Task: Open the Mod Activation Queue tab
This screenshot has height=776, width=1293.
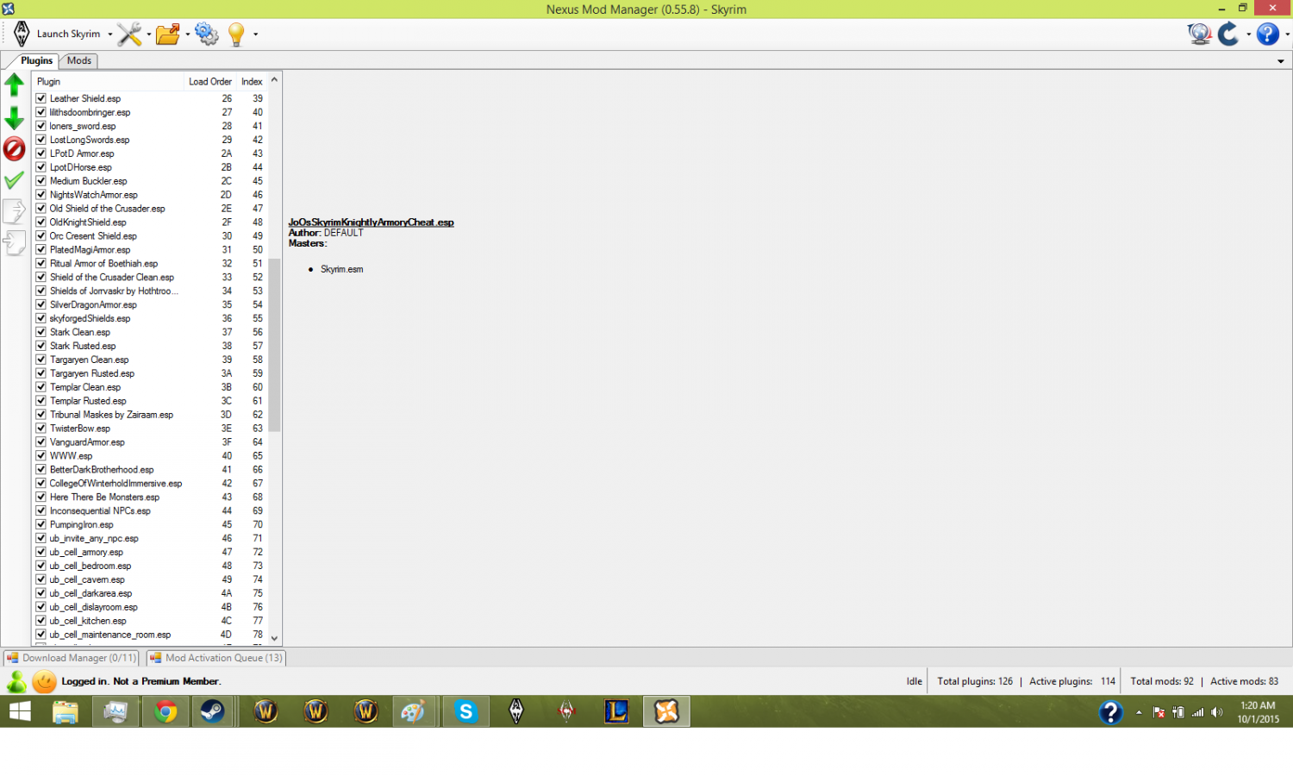Action: [x=215, y=658]
